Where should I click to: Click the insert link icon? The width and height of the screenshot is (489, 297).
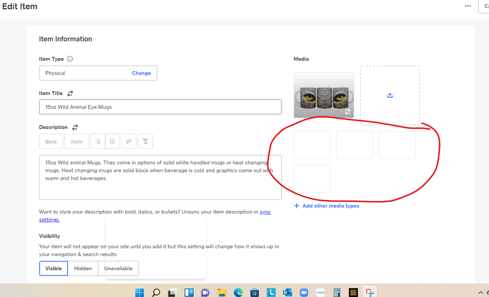(128, 141)
